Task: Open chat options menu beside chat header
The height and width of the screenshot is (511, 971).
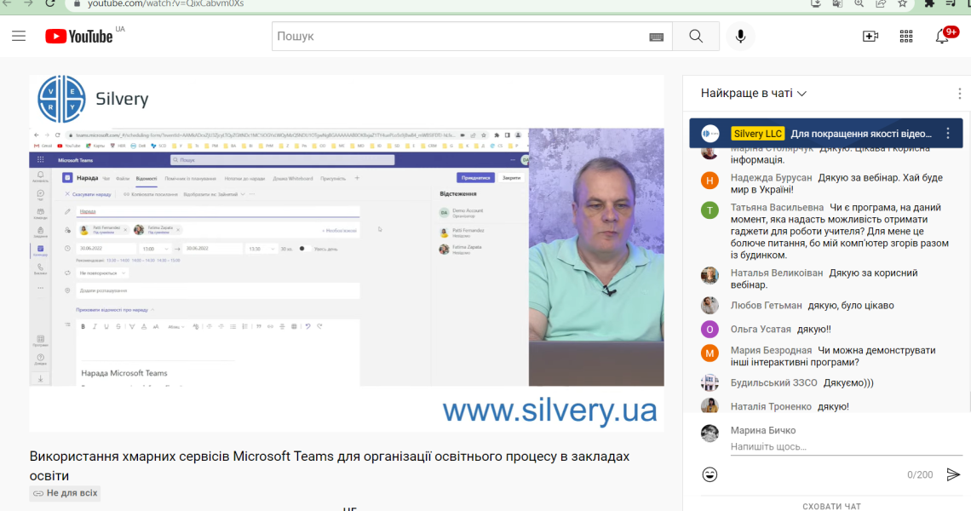Action: [x=959, y=94]
